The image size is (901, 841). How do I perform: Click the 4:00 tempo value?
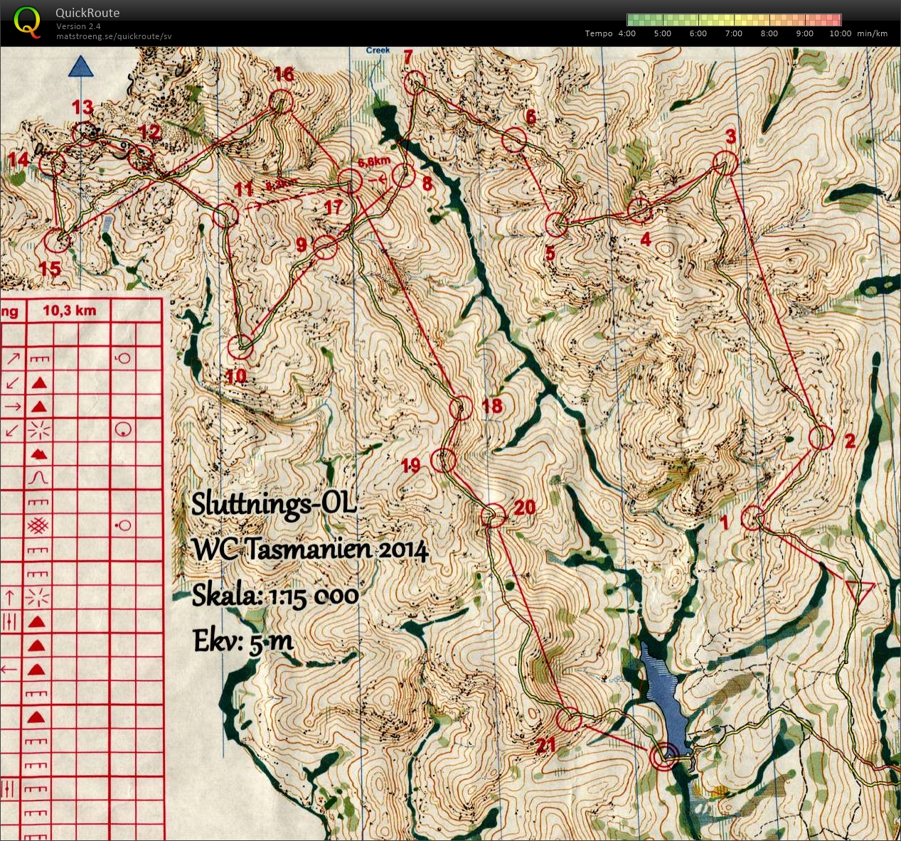(x=627, y=33)
